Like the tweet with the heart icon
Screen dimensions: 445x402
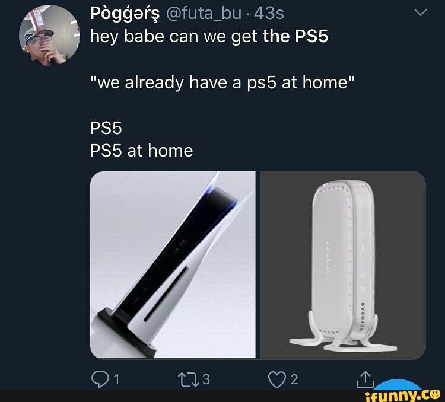[276, 379]
